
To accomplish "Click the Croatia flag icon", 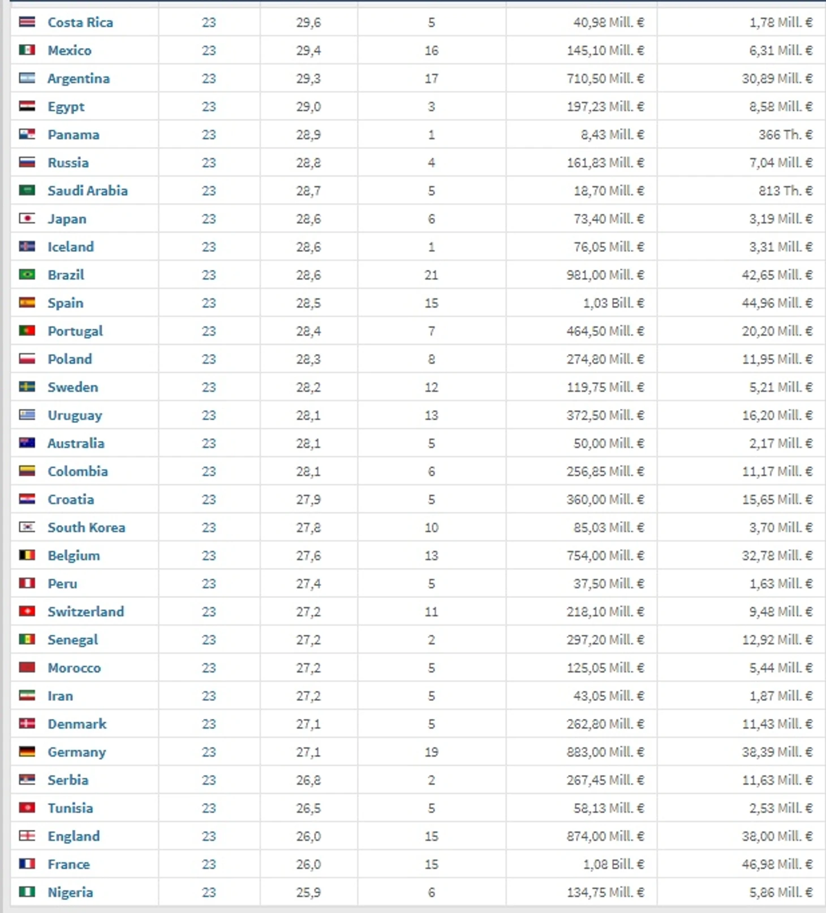I will 27,499.
